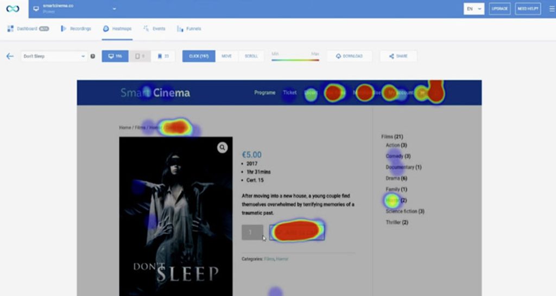This screenshot has height=296, width=556.
Task: Click the Films category link below description
Action: 269,259
